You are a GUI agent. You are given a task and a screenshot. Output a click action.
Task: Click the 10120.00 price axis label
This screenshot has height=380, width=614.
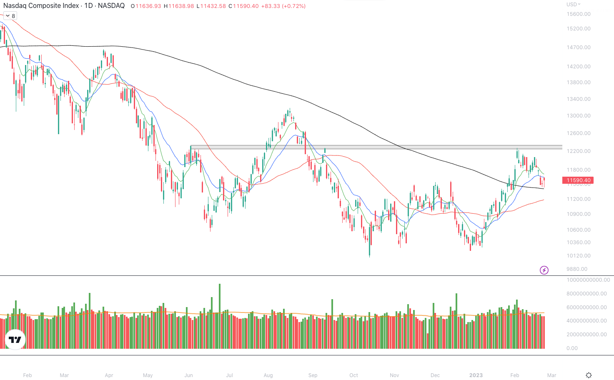[x=579, y=256]
